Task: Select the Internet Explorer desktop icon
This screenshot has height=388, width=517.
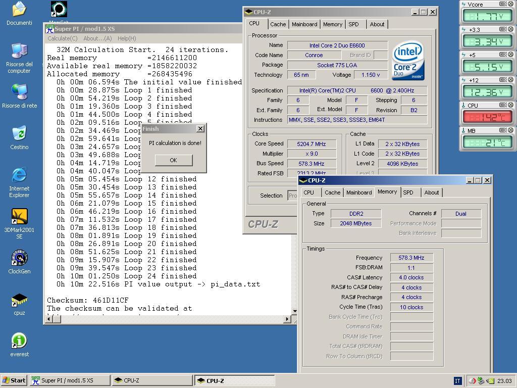Action: pyautogui.click(x=19, y=175)
